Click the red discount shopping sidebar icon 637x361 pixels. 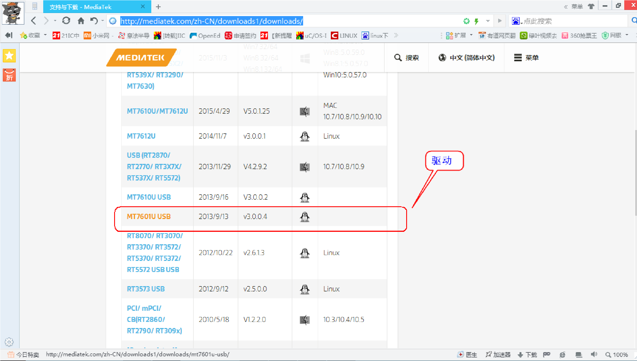9,75
